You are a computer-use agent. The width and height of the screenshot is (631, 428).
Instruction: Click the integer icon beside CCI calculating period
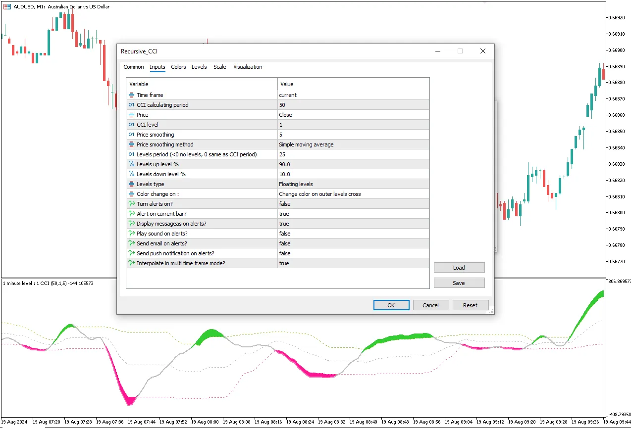[x=131, y=105]
